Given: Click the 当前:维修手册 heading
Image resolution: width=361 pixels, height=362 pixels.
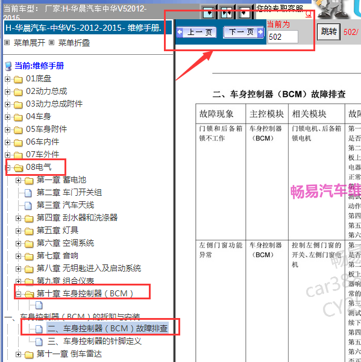Looking at the screenshot, I should [x=39, y=66].
